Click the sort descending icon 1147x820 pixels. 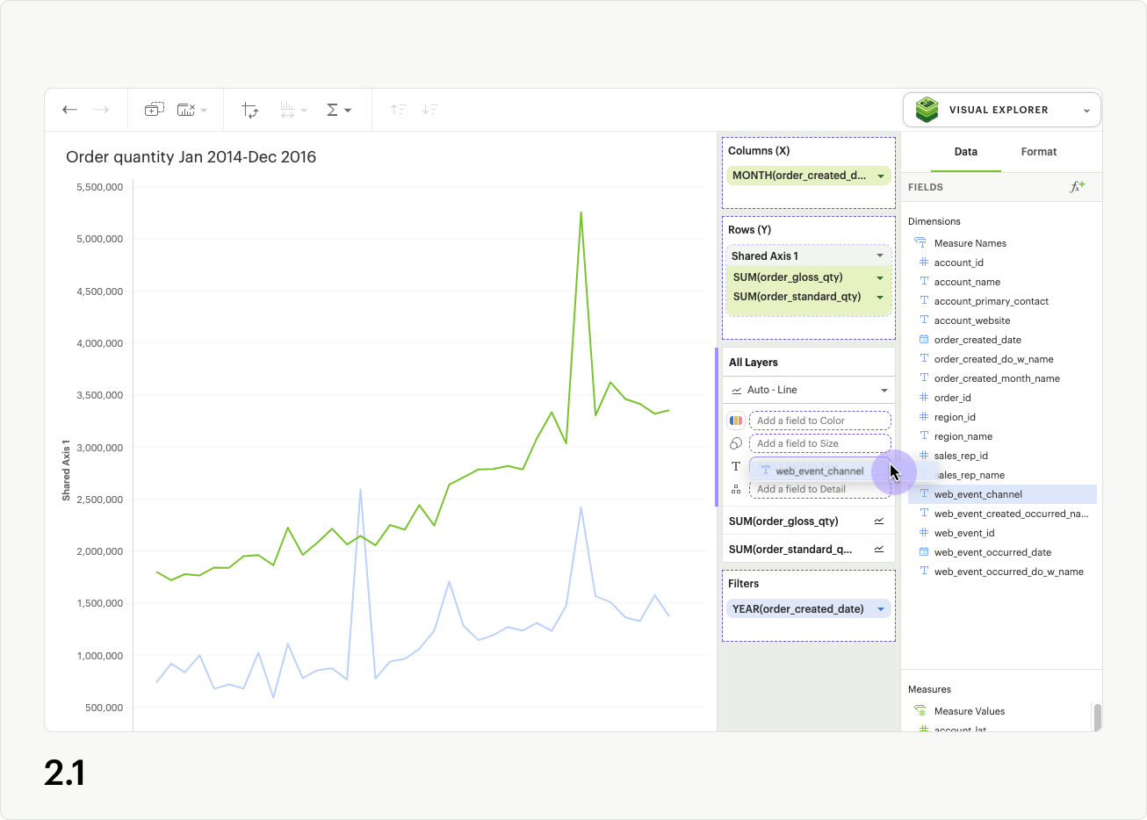click(x=429, y=110)
